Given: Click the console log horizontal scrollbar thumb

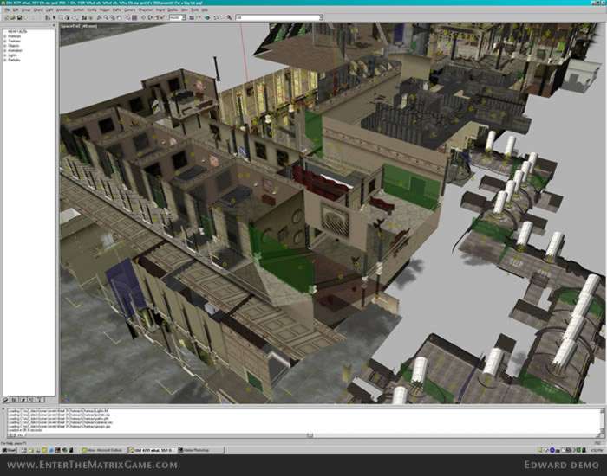Looking at the screenshot, I should pos(310,435).
